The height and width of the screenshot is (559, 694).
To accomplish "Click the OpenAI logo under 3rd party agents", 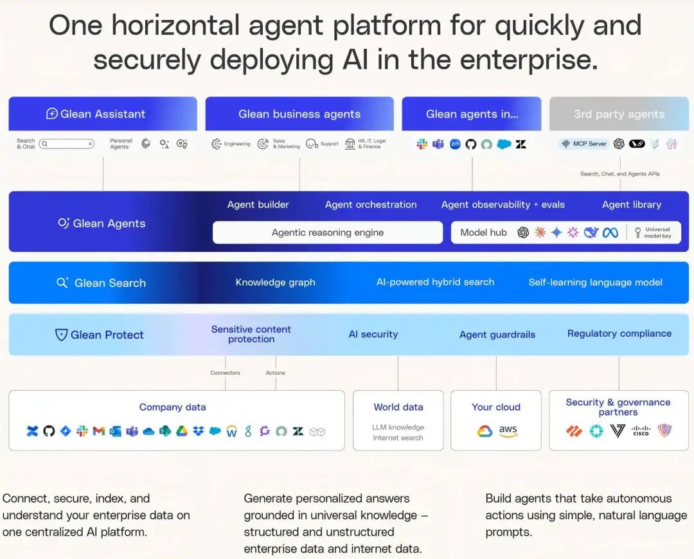I will coord(619,143).
